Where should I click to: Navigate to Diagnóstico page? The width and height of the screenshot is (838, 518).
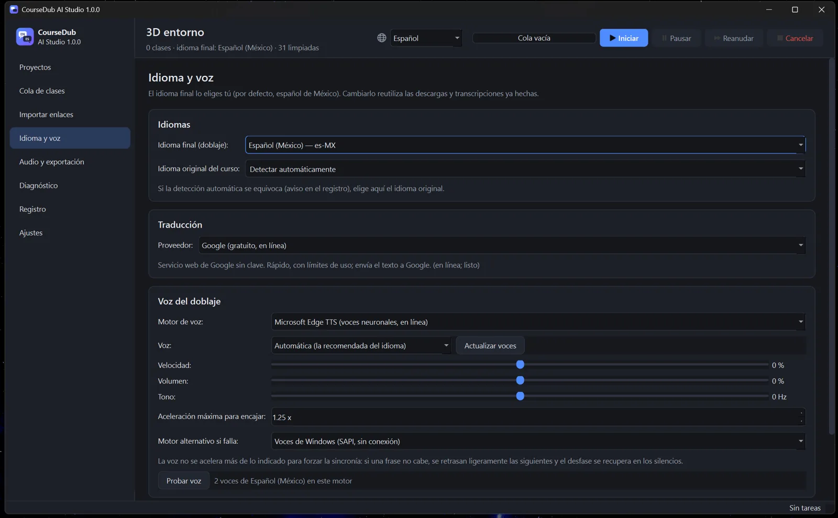(70, 185)
